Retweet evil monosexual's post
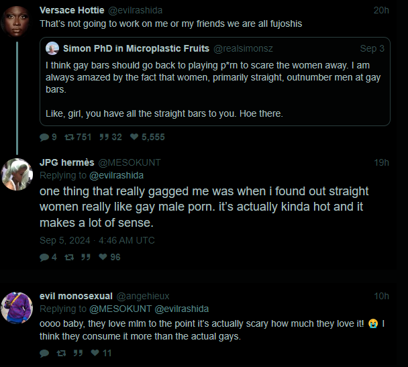408x367 pixels. click(62, 353)
